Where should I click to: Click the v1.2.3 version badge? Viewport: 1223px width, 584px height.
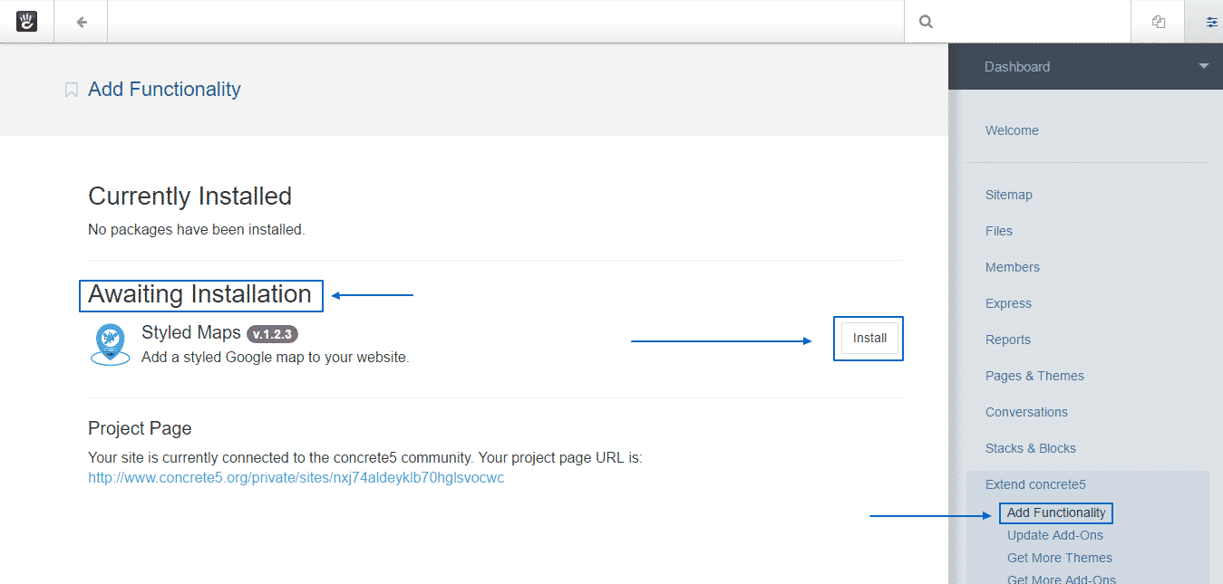coord(272,333)
